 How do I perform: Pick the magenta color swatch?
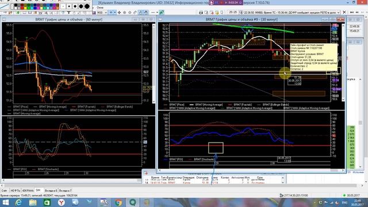pos(38,8)
